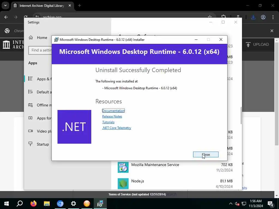Viewport: 279px width, 209px height.
Task: Click the browser page vertical scrollbar
Action: [x=277, y=93]
